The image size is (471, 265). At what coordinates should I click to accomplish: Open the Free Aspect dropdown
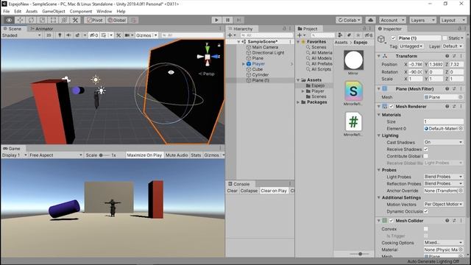(56, 155)
